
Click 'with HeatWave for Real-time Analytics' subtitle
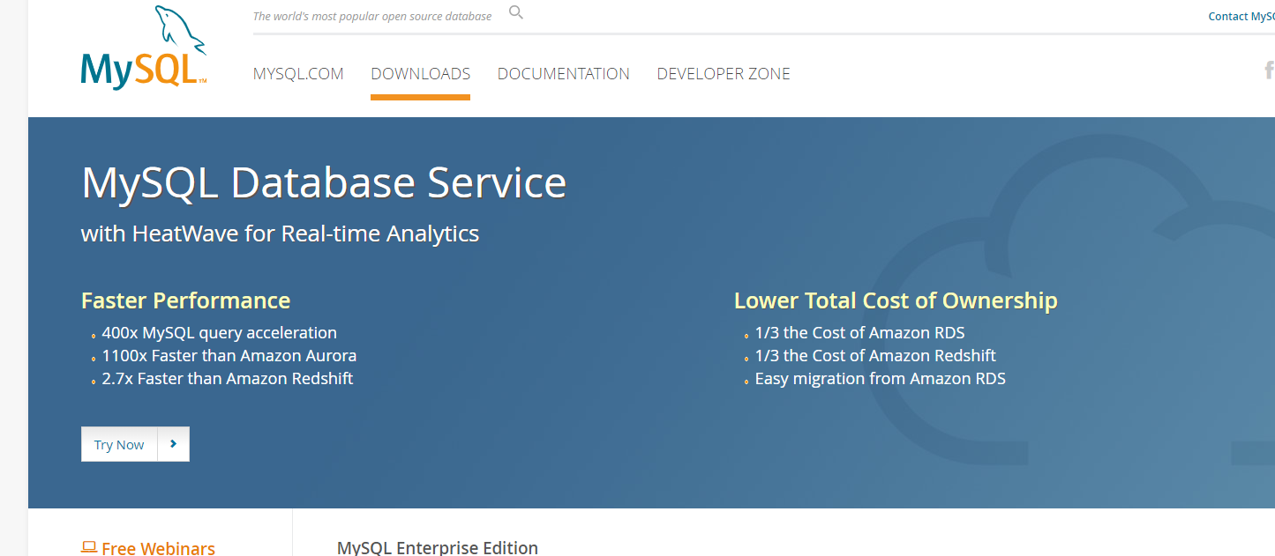pyautogui.click(x=280, y=234)
